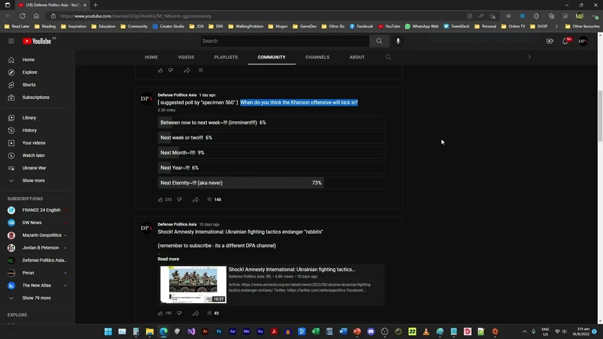Switch to VIDEOS tab
603x339 pixels.
pos(186,57)
